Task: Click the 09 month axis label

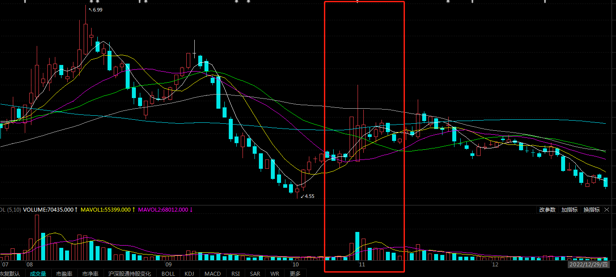Action: coord(168,264)
